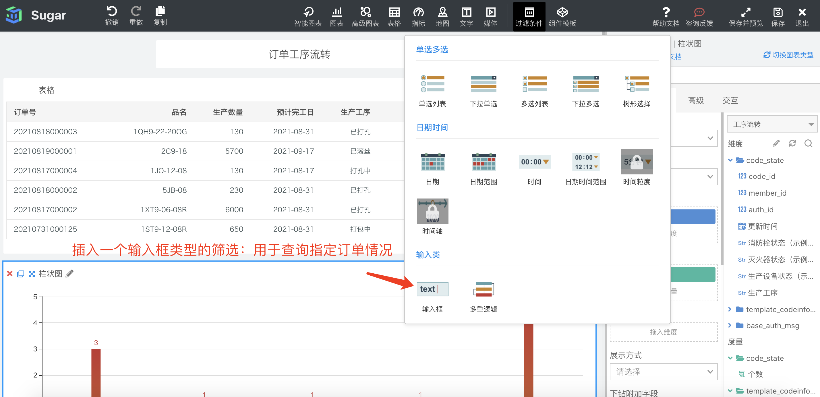820x397 pixels.
Task: Open 咨询反馈 feedback
Action: (699, 17)
